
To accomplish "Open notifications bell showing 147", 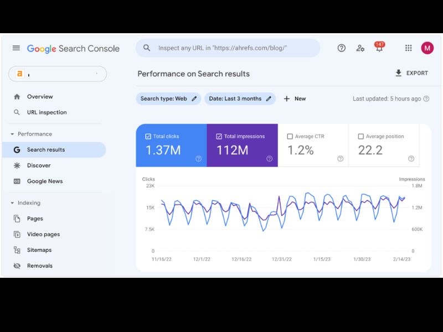I will pyautogui.click(x=379, y=47).
